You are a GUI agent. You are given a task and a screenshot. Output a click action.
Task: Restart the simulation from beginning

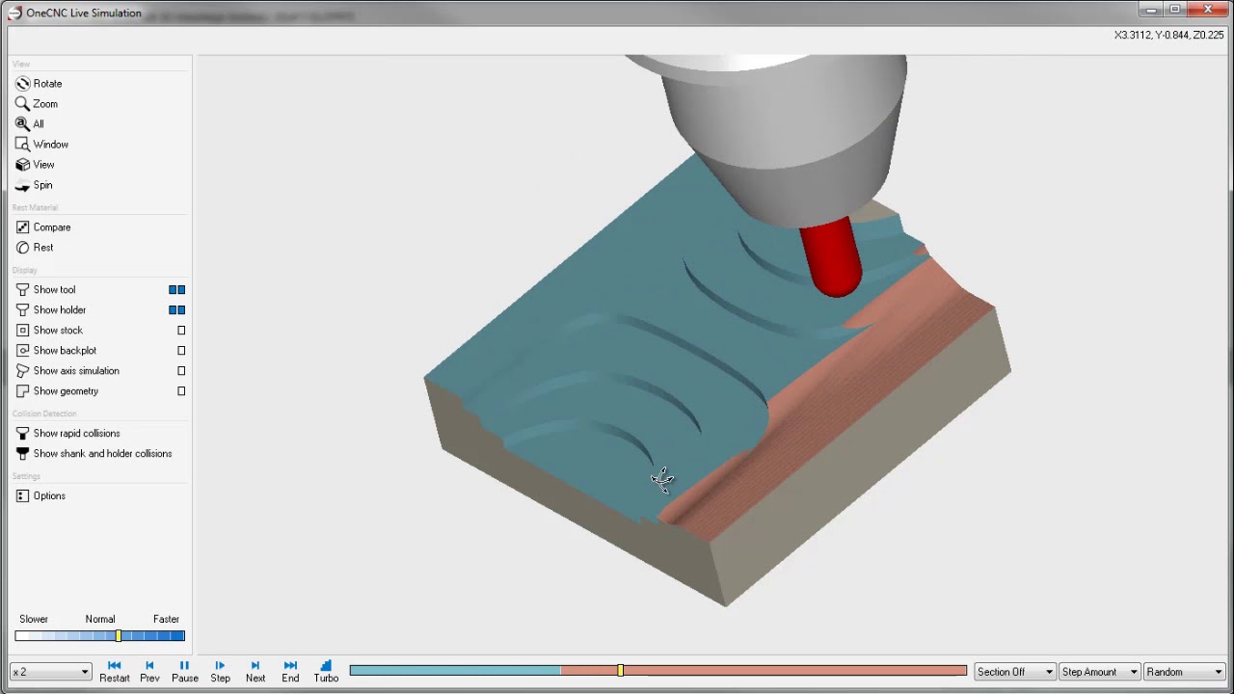click(114, 671)
